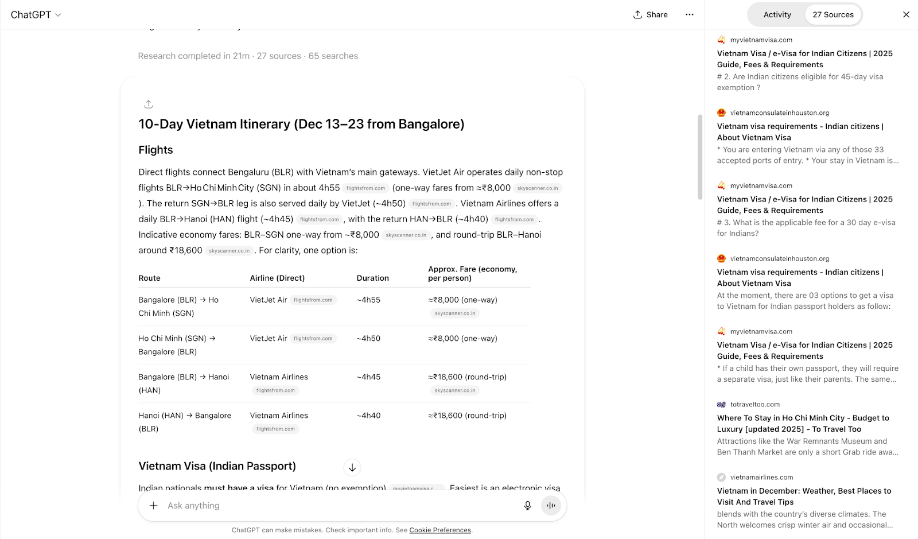Click skyscanner.co.in chip under ≈₹8,000 one-way table cell
918x539 pixels.
pos(455,313)
